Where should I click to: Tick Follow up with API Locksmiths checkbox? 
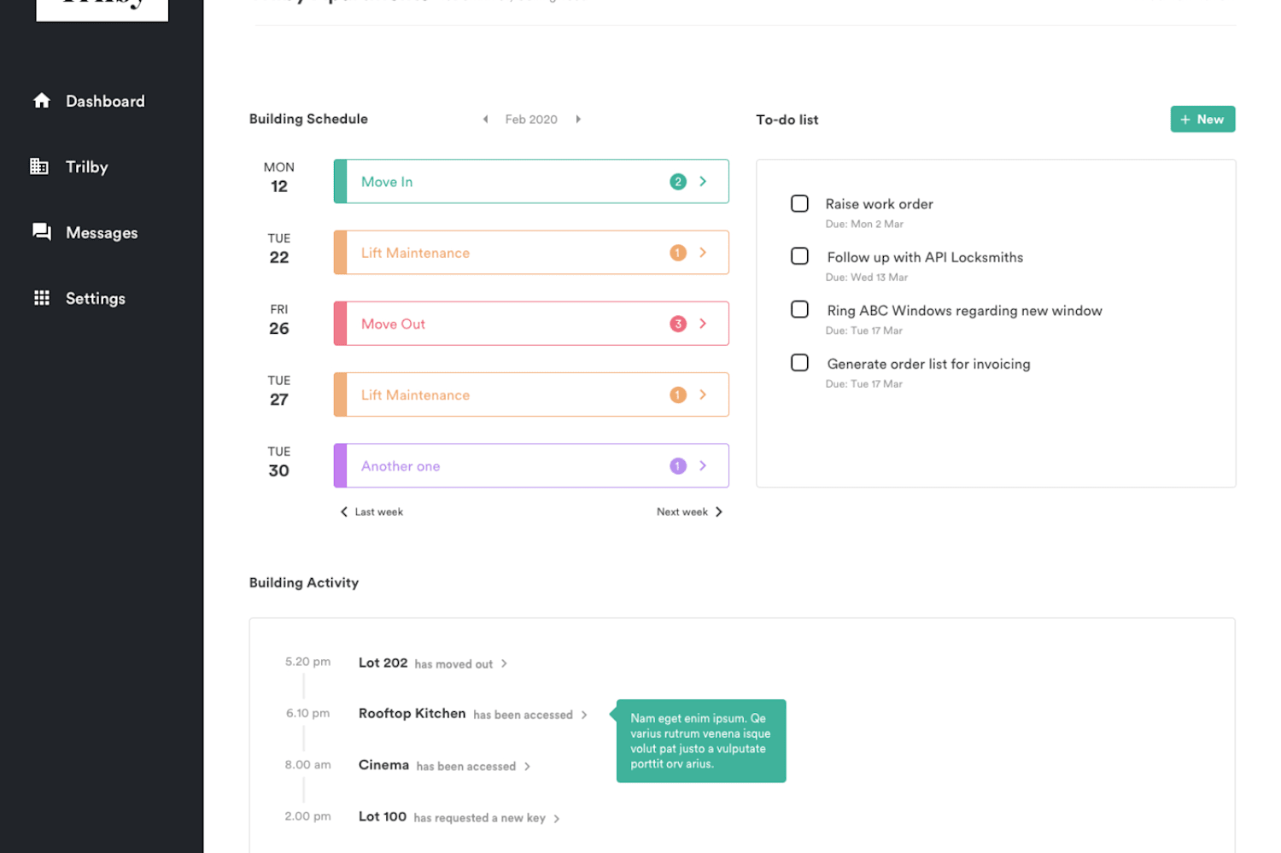[x=799, y=256]
